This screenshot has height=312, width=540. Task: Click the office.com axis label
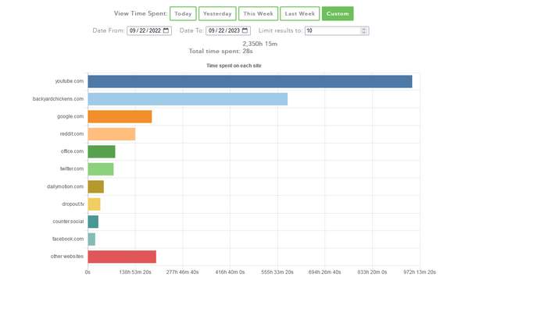click(x=72, y=151)
